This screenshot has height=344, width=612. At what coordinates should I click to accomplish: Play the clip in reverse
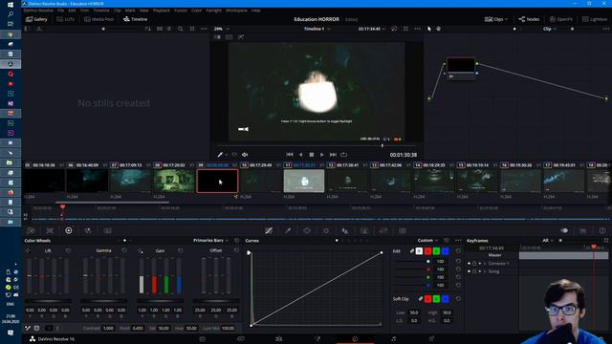(300, 155)
